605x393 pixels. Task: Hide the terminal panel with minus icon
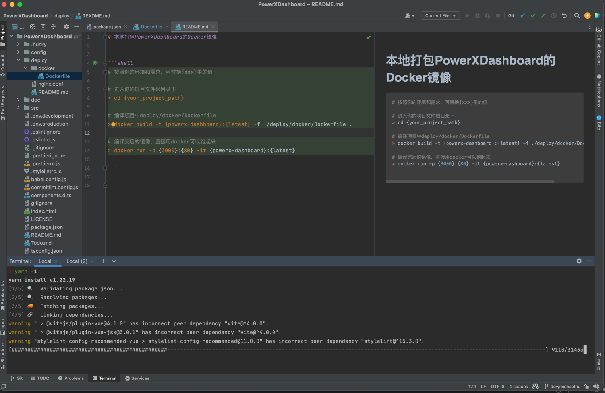coord(590,261)
